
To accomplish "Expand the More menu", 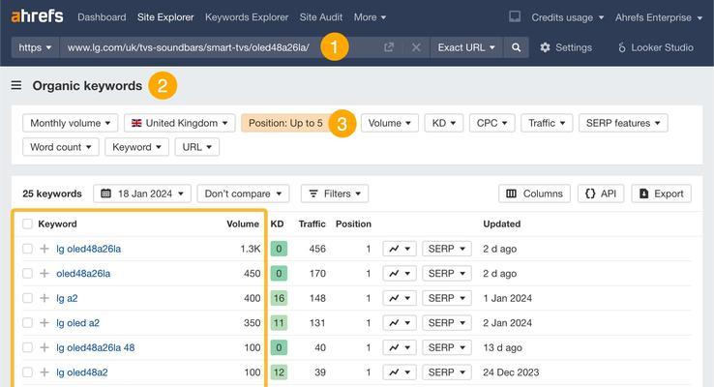I will click(370, 17).
